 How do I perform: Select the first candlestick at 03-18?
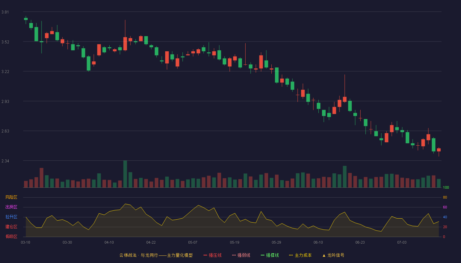tap(26, 19)
